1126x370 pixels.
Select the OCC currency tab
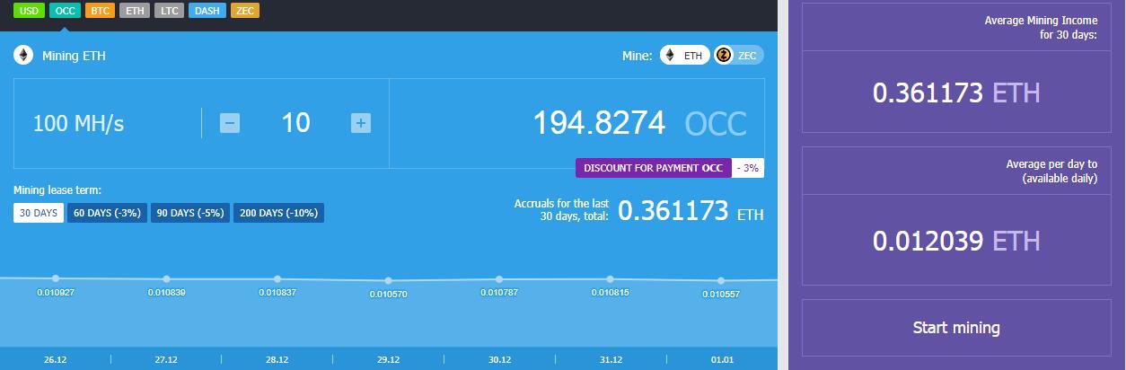pyautogui.click(x=65, y=11)
